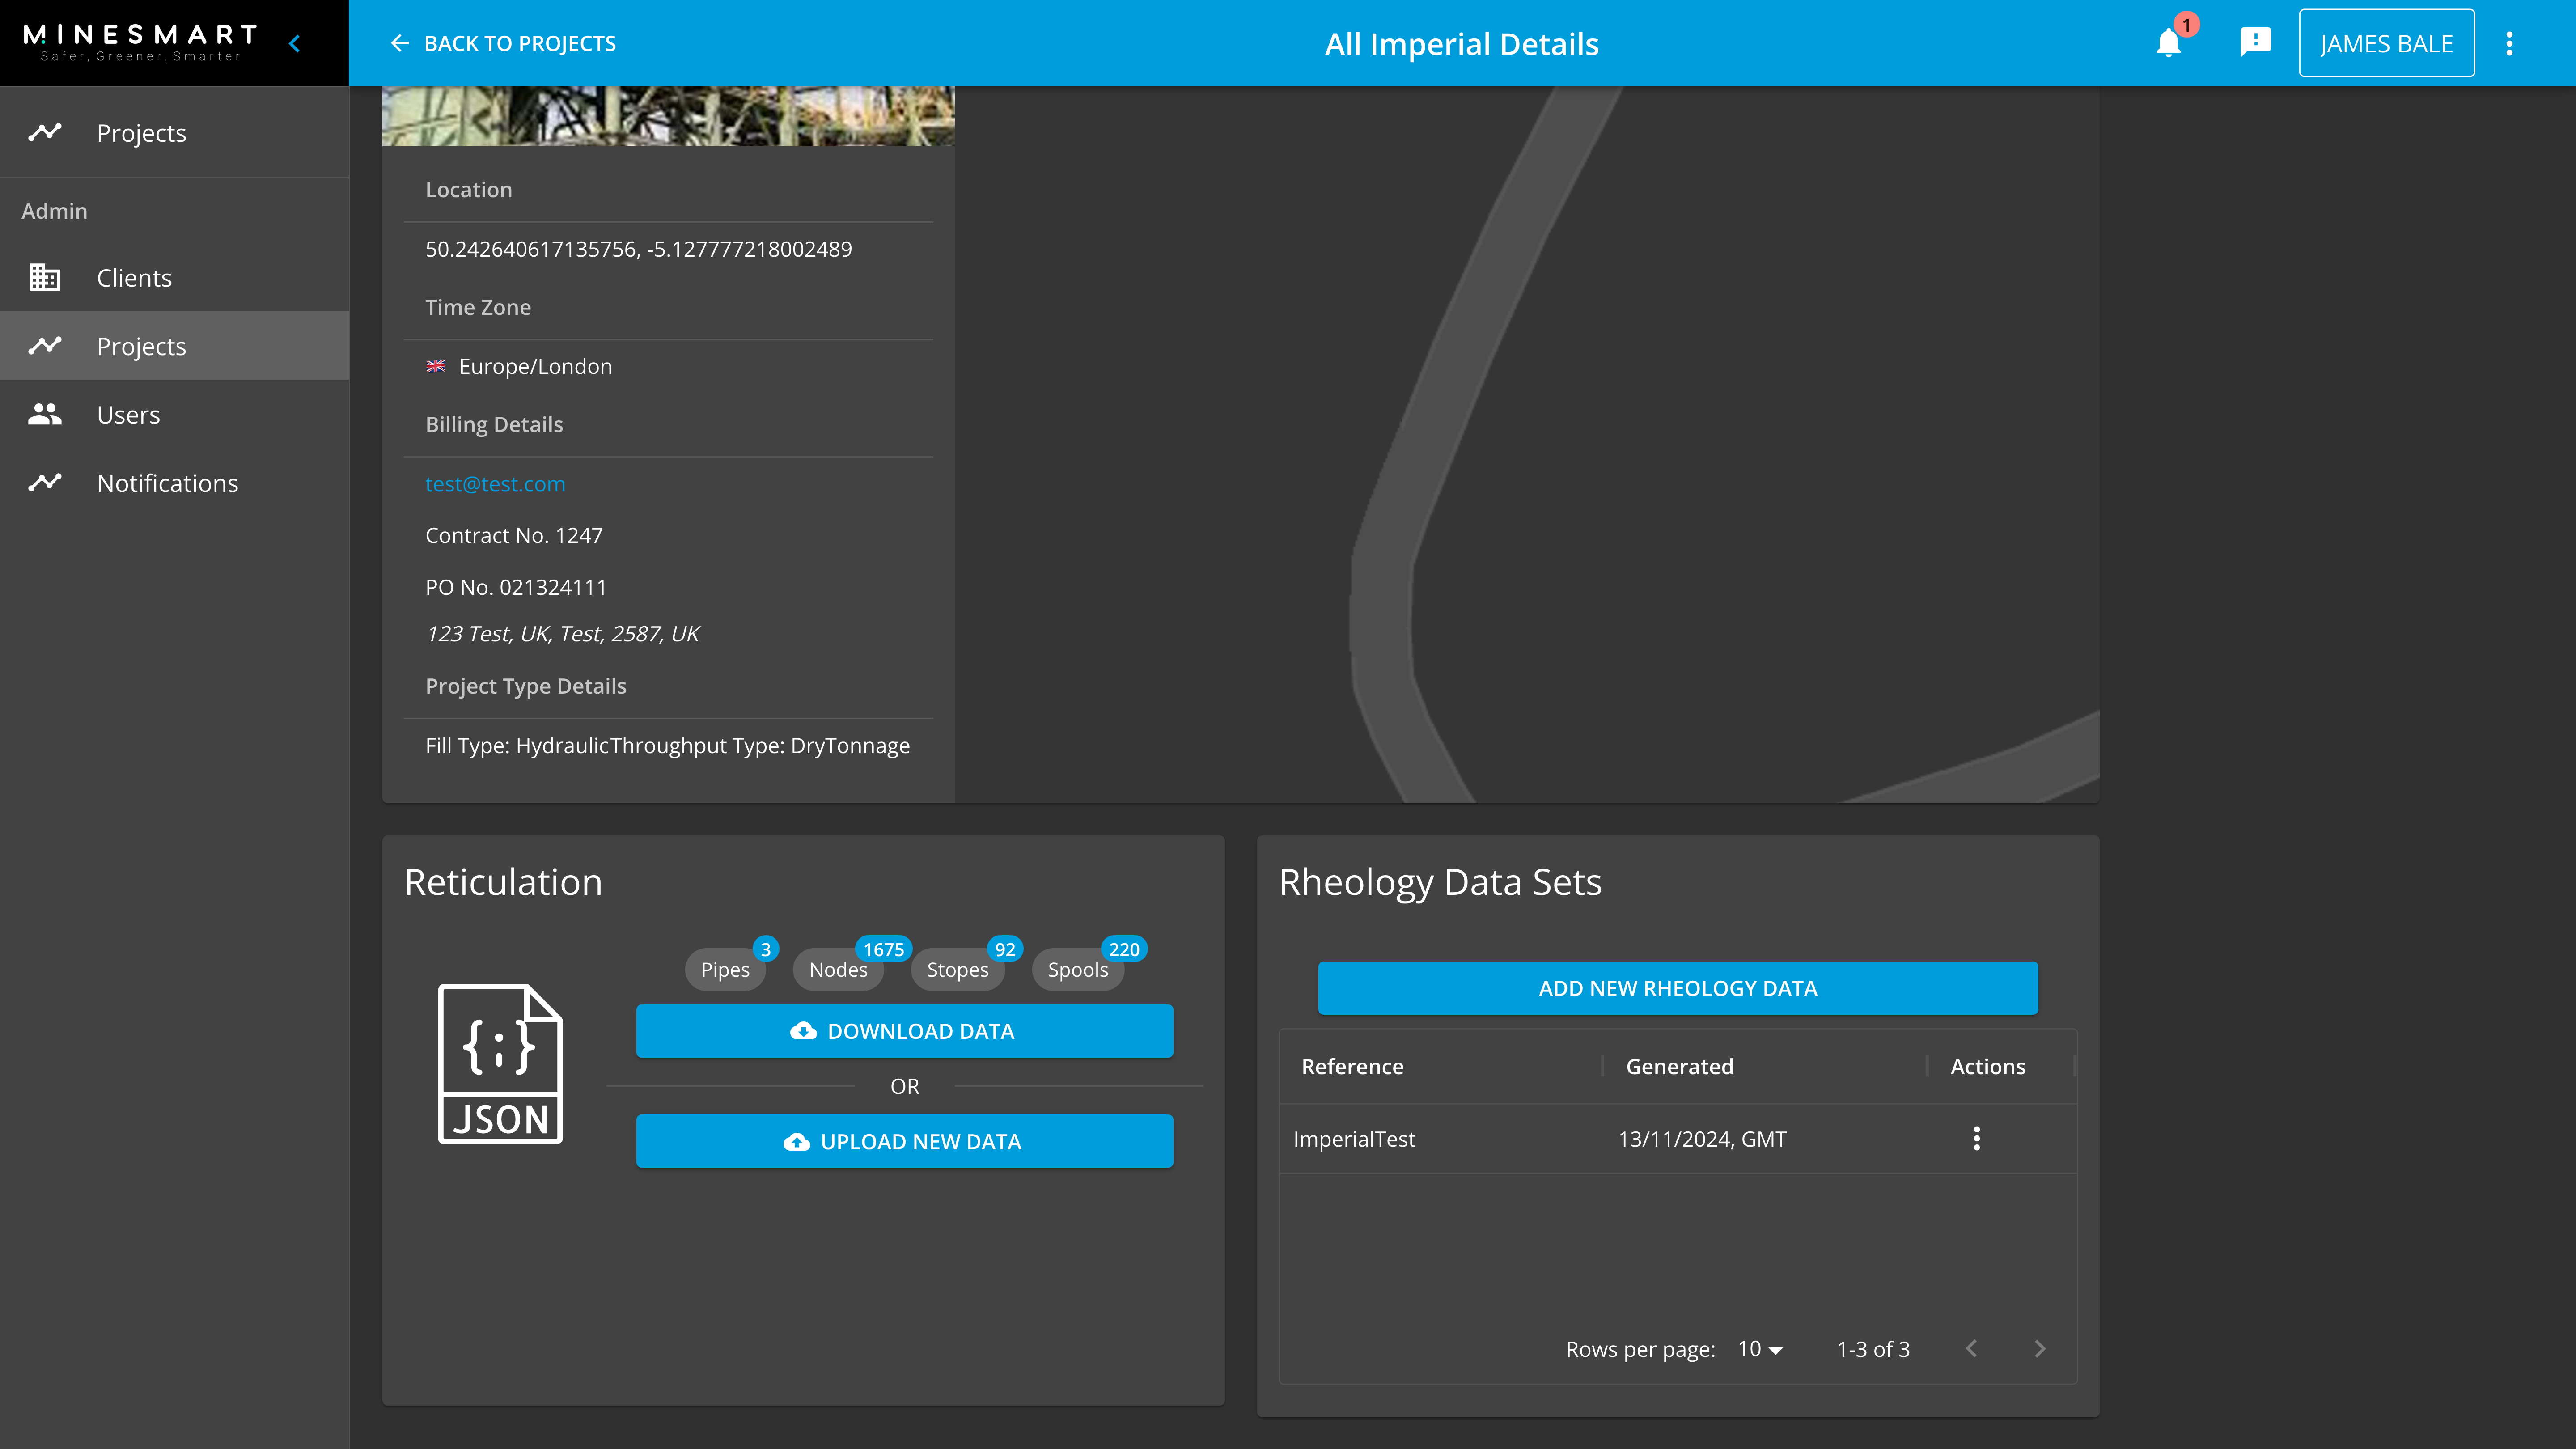Screen dimensions: 2576x1449
Task: Collapse the sidebar with chevron arrow
Action: (x=294, y=43)
